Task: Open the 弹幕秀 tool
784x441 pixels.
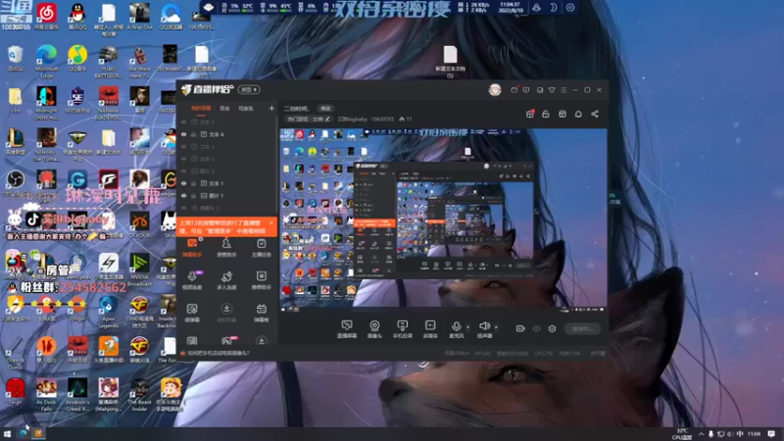Action: (261, 313)
